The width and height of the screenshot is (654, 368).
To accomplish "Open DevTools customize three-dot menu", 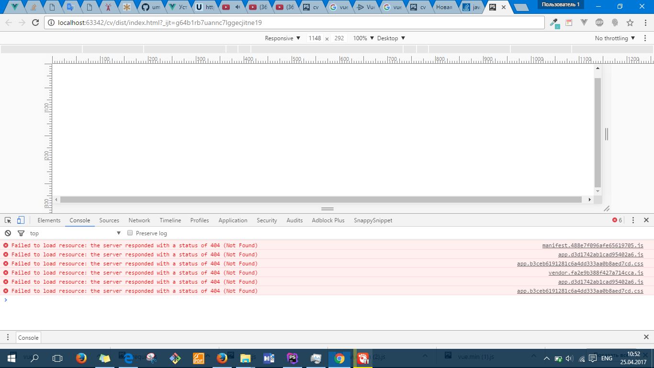I will click(633, 220).
